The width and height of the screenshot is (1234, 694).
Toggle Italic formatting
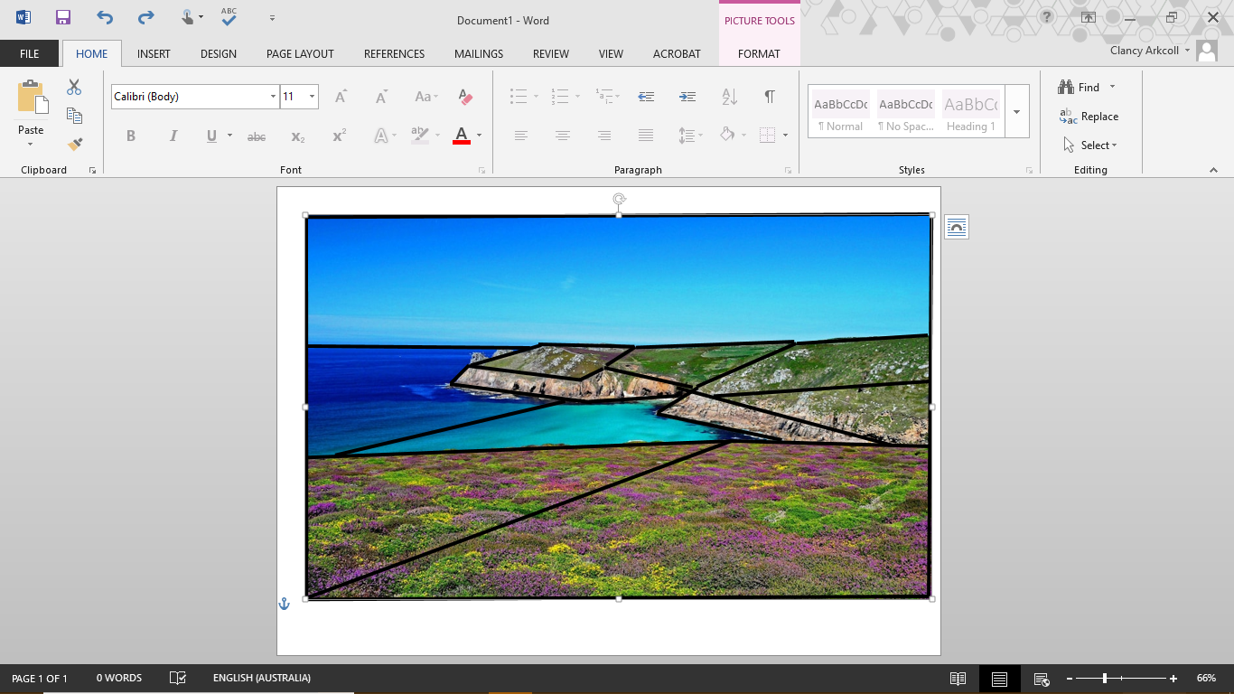click(173, 136)
